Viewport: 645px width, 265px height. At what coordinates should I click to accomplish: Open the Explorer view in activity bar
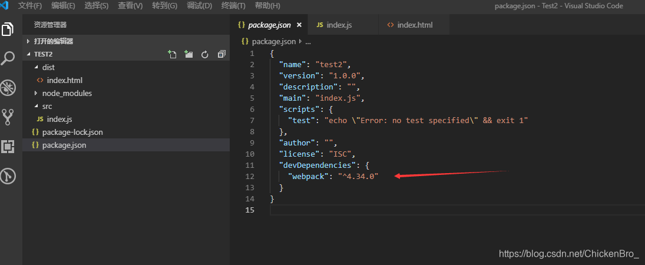coord(8,29)
